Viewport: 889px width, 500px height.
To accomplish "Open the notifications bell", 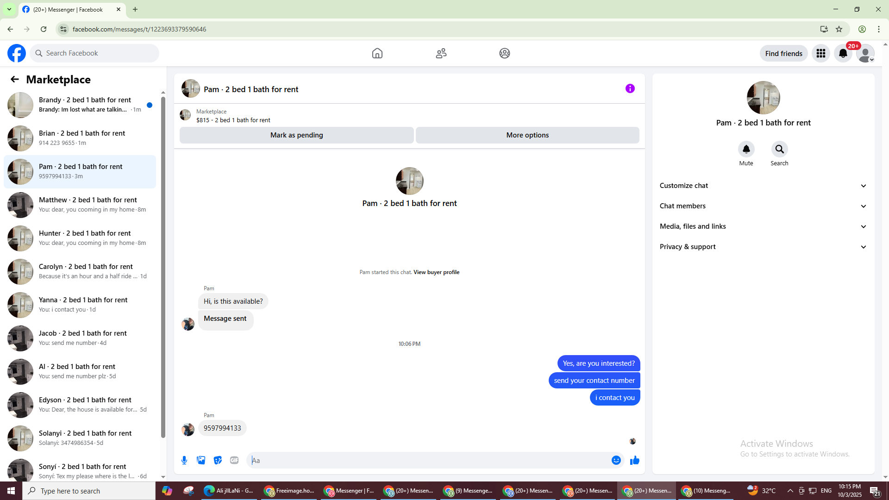I will tap(843, 53).
